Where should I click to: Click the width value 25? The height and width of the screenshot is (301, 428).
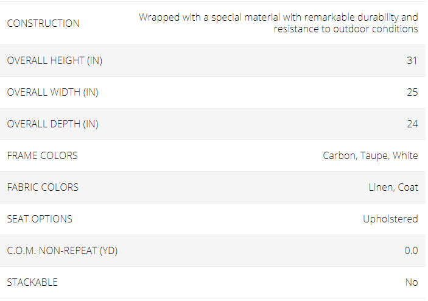tap(412, 93)
